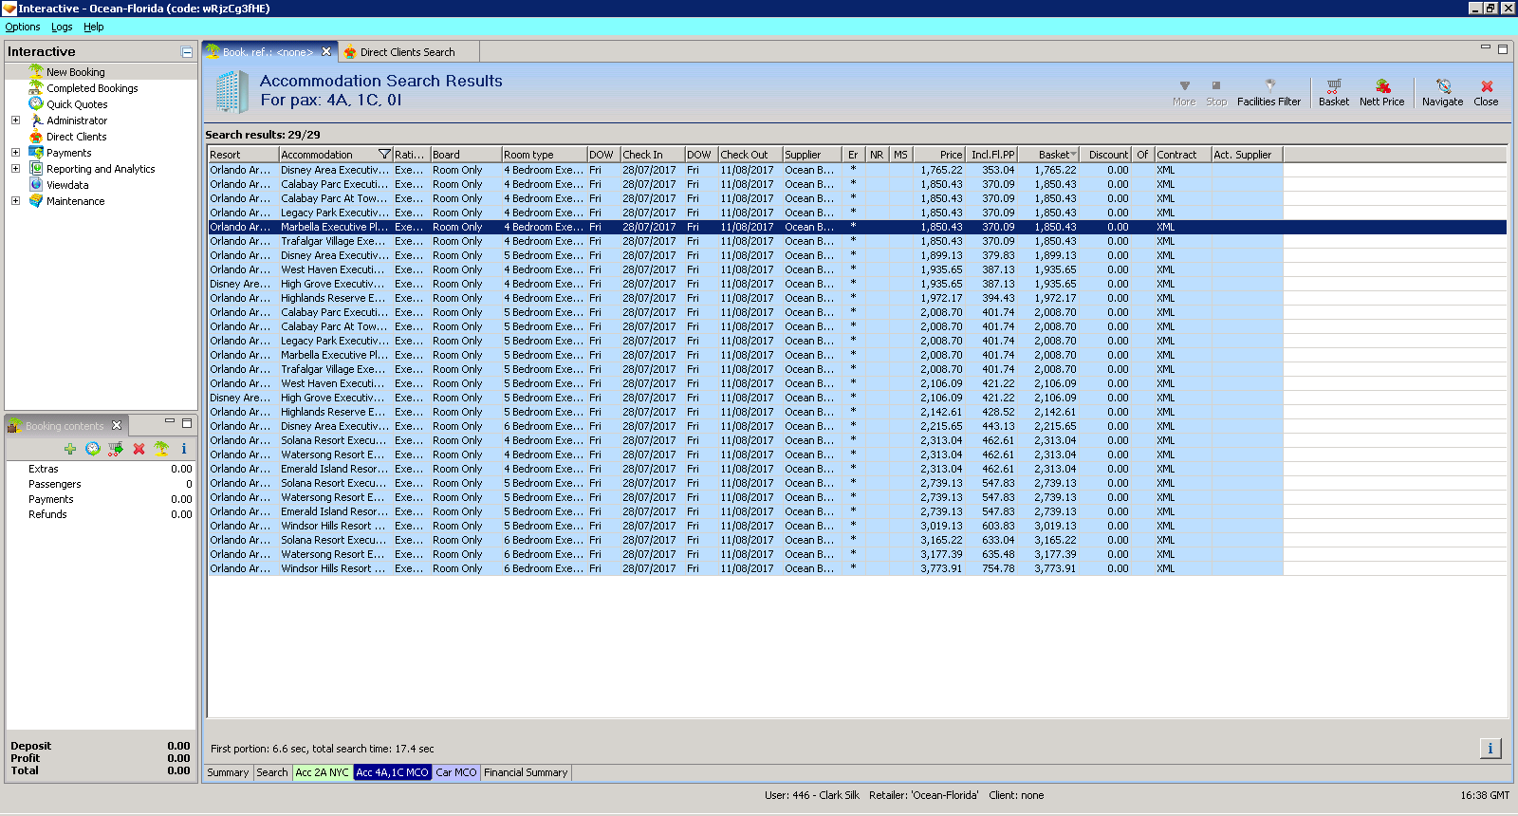Switch to the Car MCO bottom tab
The width and height of the screenshot is (1518, 816).
(456, 772)
